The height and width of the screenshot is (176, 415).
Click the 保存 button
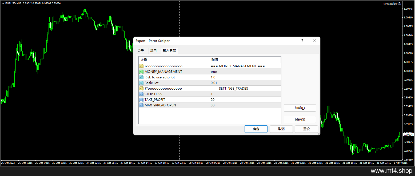click(300, 119)
